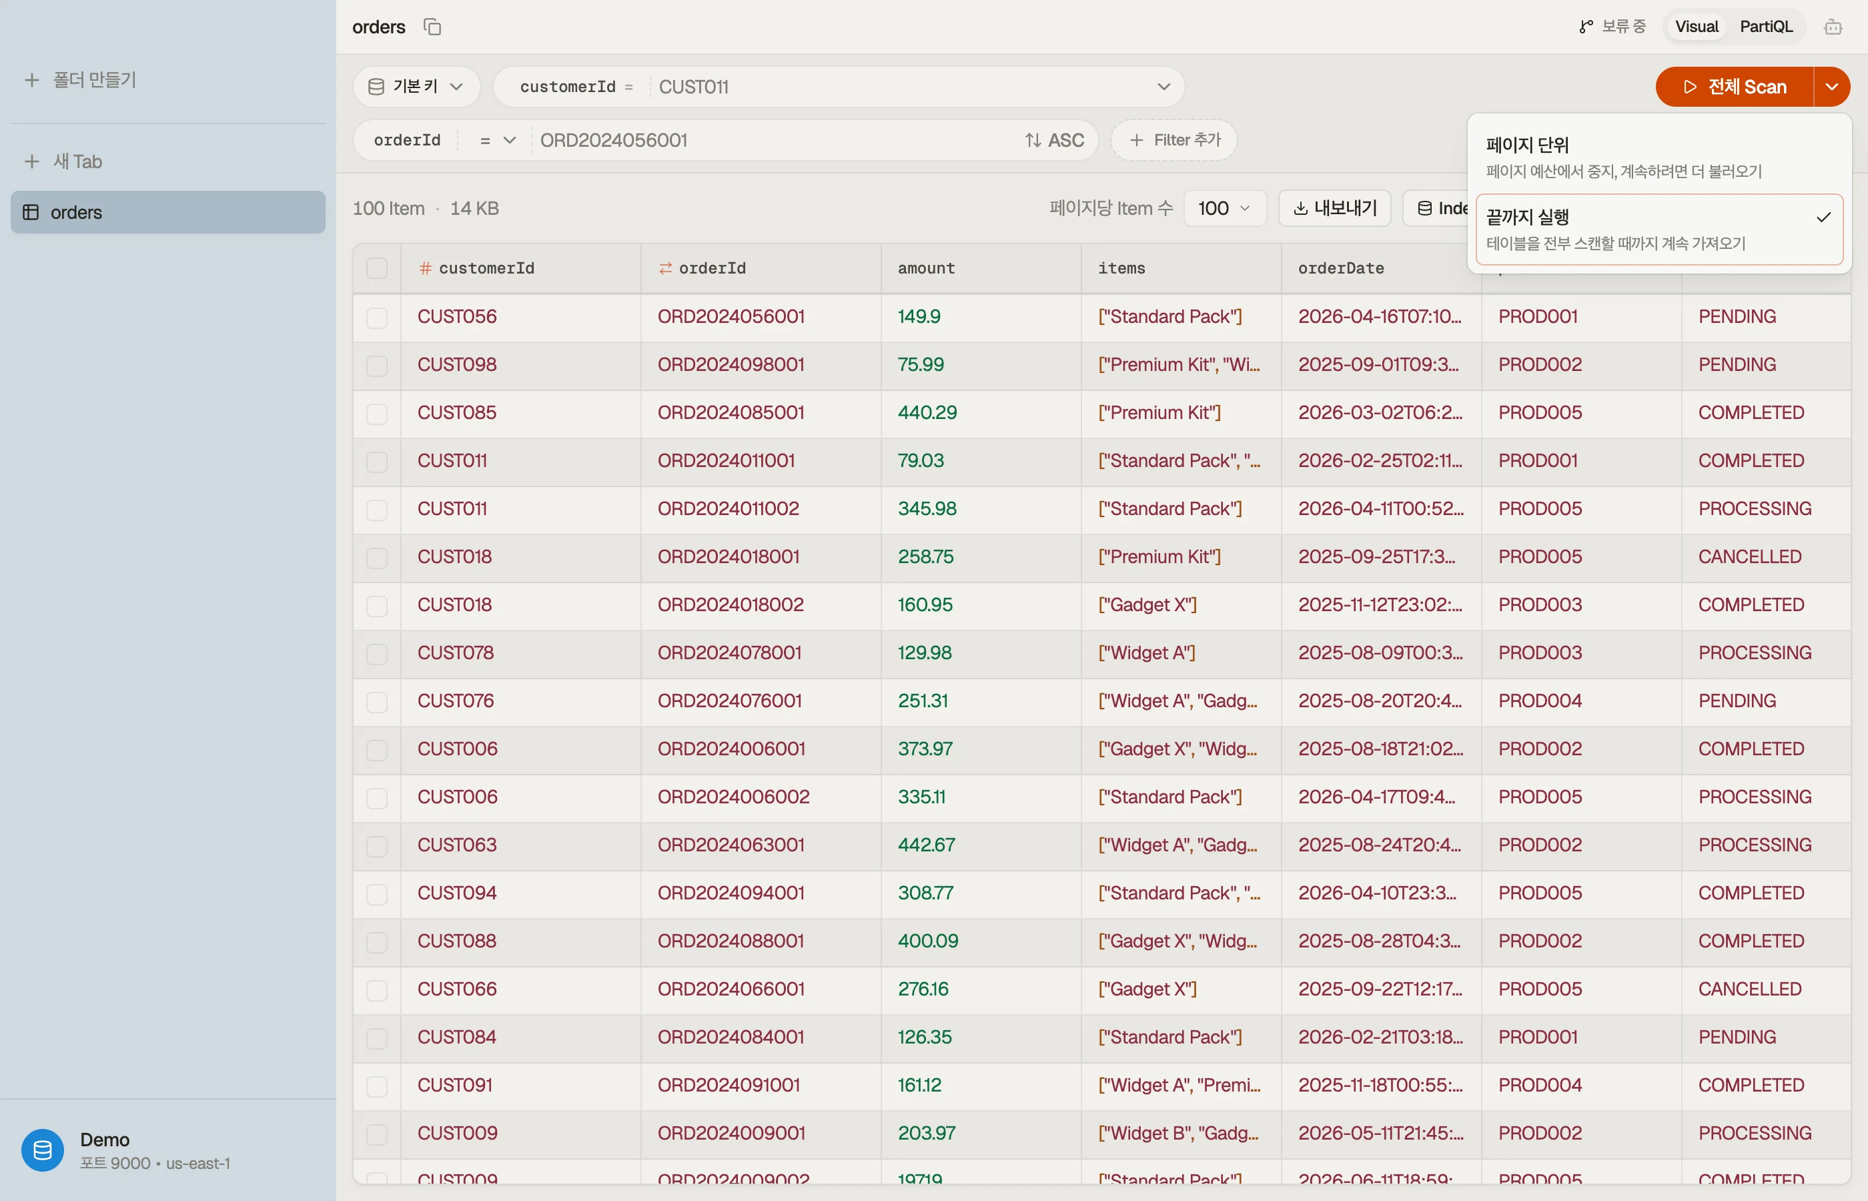This screenshot has width=1868, height=1201.
Task: Click the export button
Action: [x=1335, y=208]
